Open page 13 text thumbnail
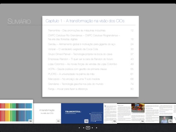The height and width of the screenshot is (132, 176). [x=110, y=113]
